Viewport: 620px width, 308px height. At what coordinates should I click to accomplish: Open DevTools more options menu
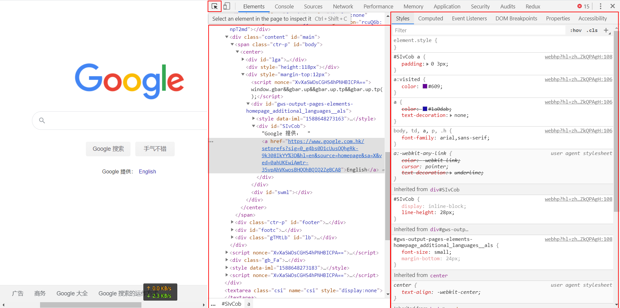point(600,6)
